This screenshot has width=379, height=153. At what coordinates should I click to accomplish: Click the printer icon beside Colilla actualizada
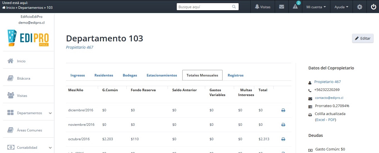(x=310, y=115)
